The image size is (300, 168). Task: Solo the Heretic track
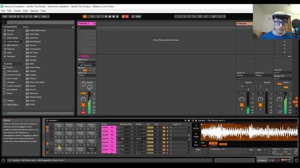point(83,109)
